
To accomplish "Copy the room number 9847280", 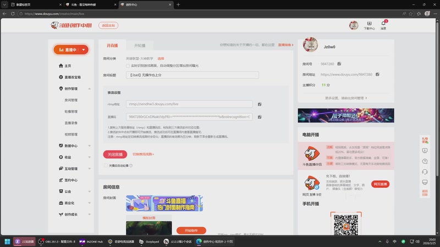I will (339, 64).
